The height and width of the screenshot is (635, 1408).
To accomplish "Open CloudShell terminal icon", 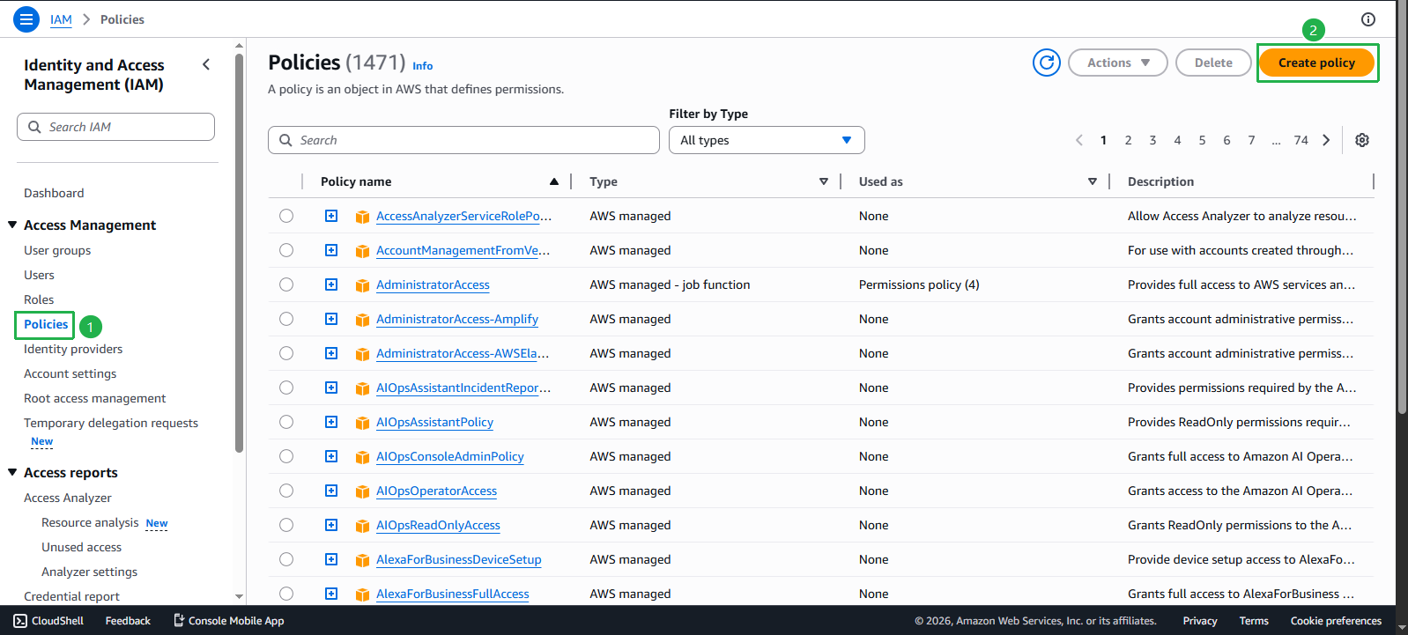I will (x=20, y=621).
